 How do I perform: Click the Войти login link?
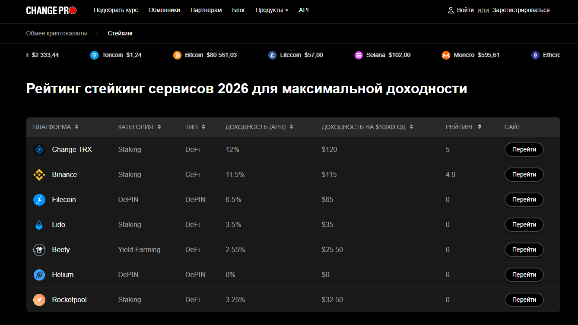coord(465,10)
